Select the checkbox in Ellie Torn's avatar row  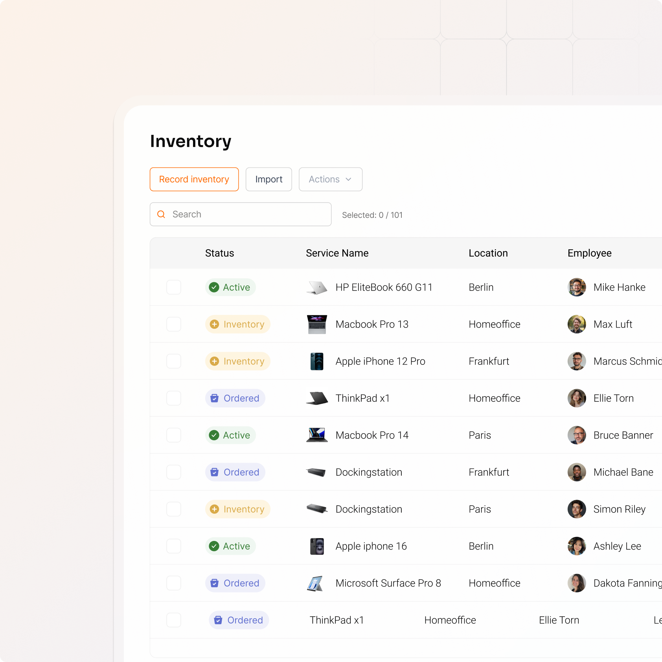point(174,398)
